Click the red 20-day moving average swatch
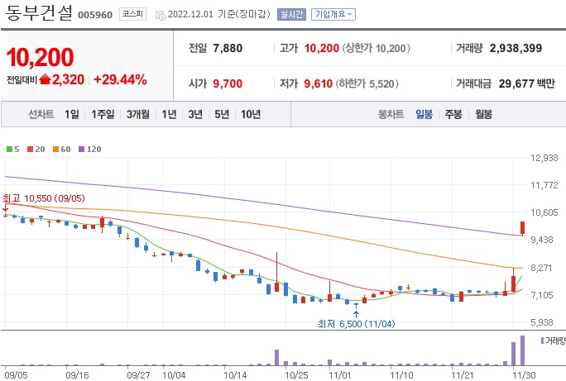Screen dimensions: 566x381 (31, 150)
